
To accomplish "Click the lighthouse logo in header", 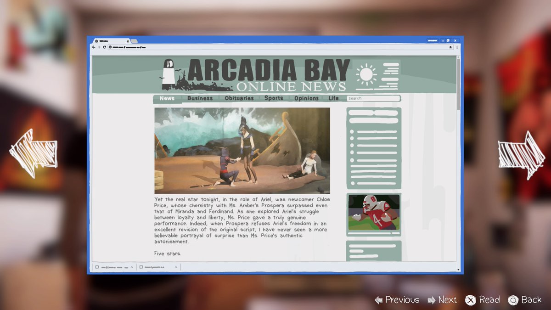I will tap(169, 73).
